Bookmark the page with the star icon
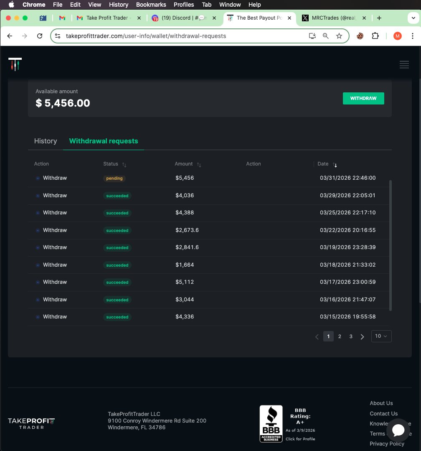 tap(340, 36)
